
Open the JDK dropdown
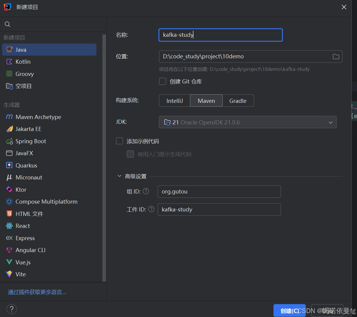pos(248,122)
